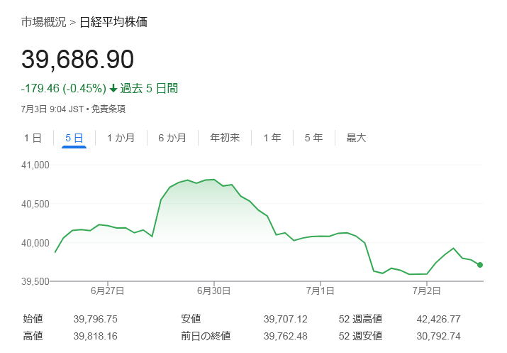Select the 5 年 range tab
Screen dimensions: 507x353
coord(313,138)
